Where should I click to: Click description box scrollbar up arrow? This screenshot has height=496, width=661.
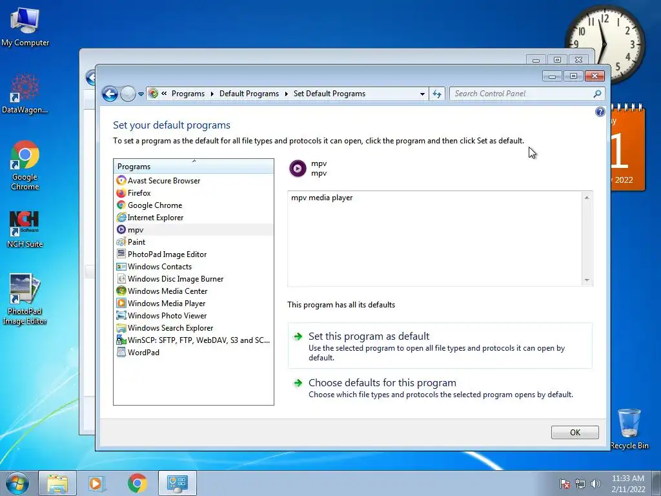click(x=587, y=198)
